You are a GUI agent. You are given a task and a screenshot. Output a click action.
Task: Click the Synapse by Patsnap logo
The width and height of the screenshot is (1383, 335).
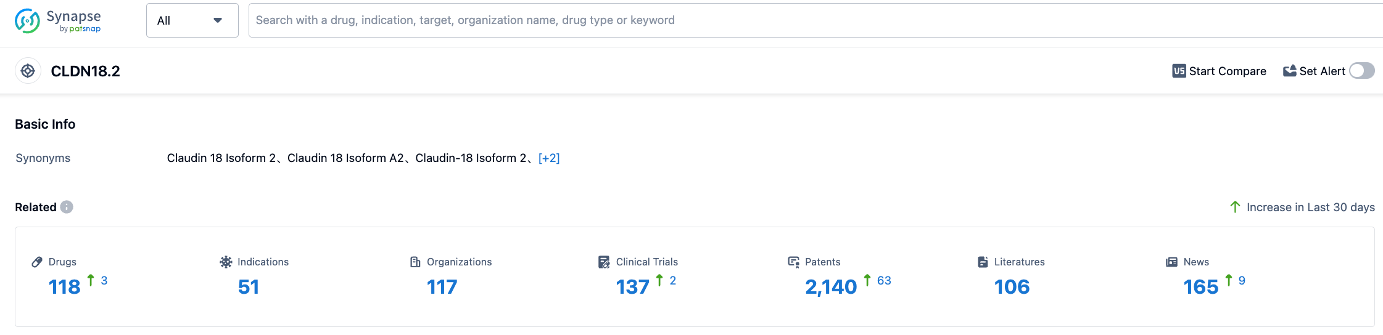[x=57, y=21]
